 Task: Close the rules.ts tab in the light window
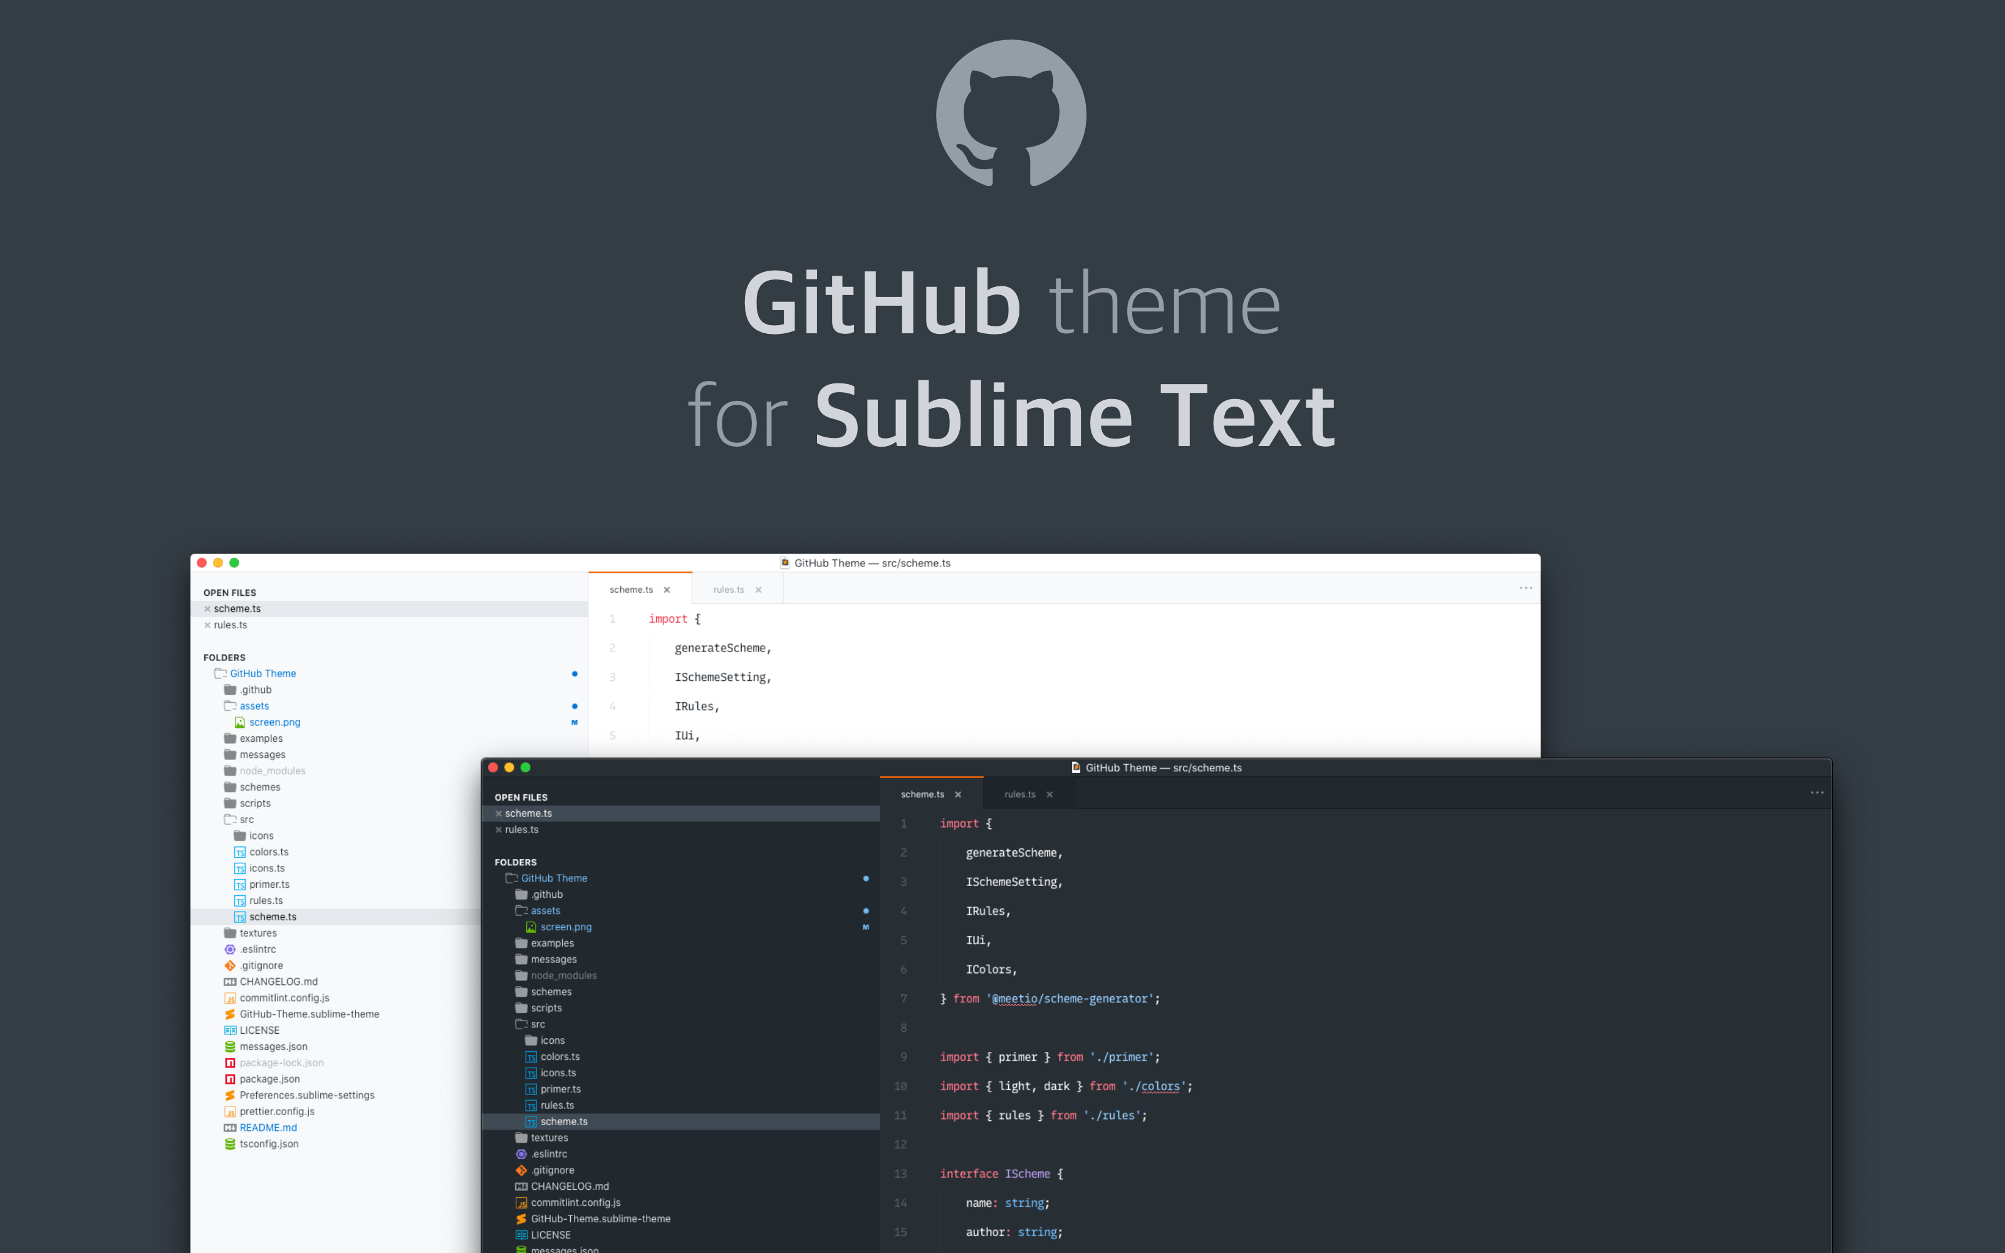point(759,589)
